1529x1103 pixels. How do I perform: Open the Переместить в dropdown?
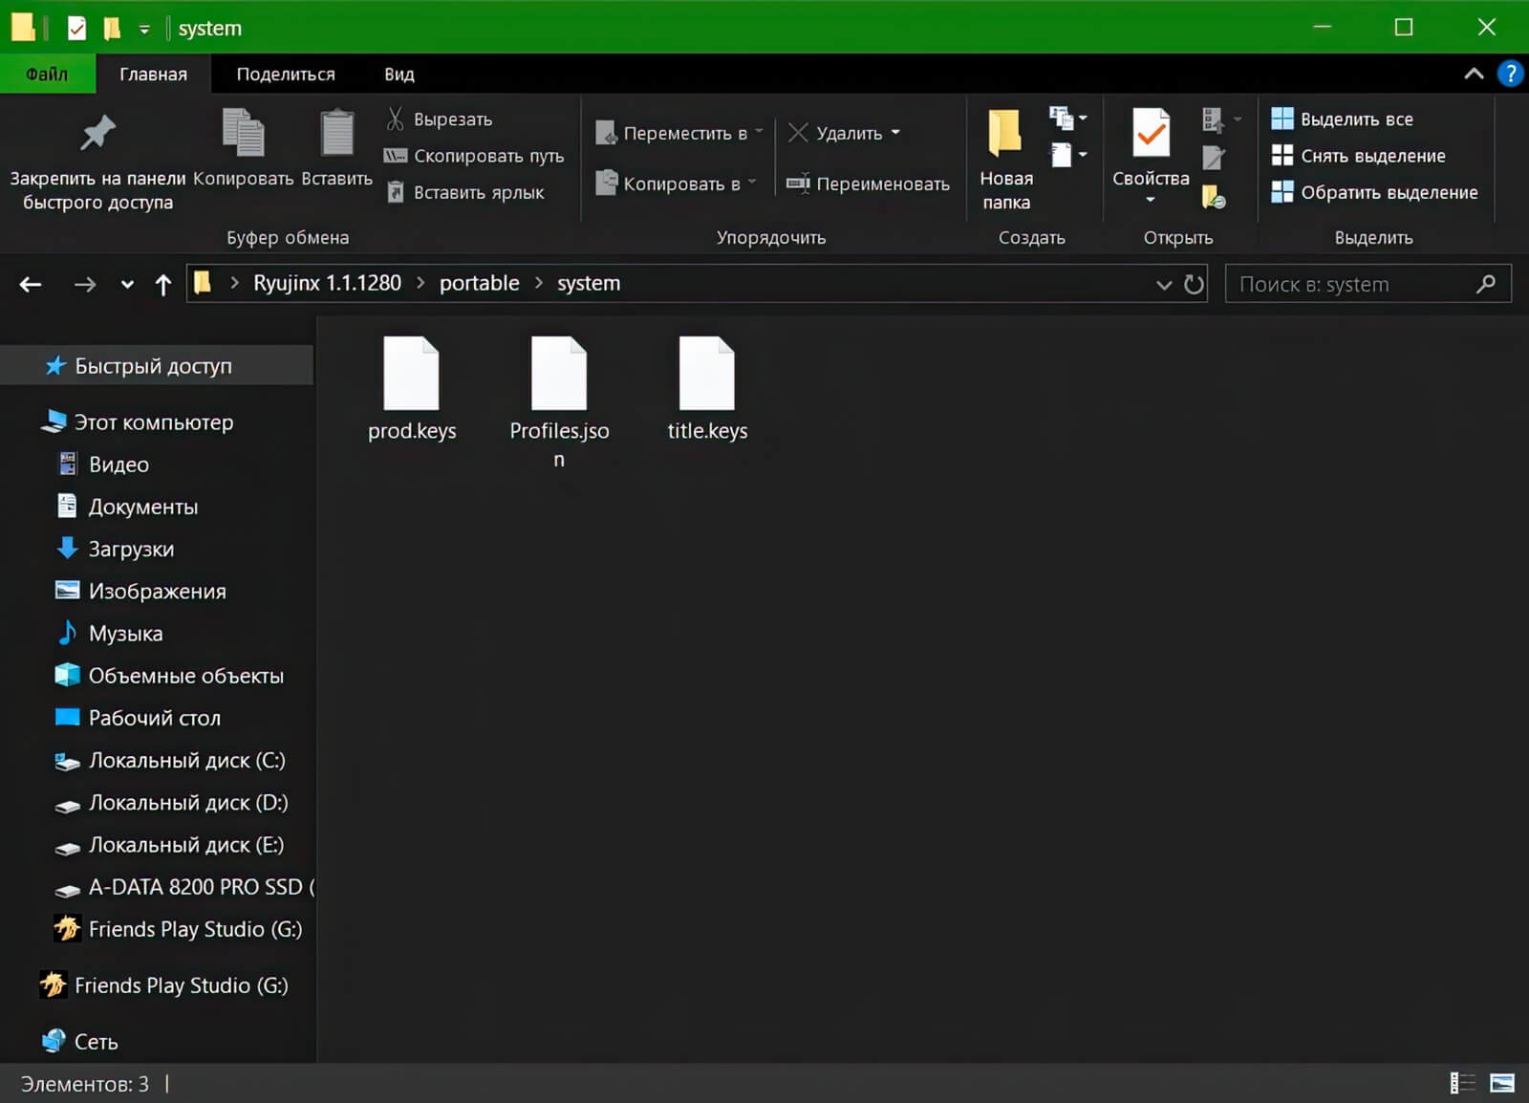[x=678, y=133]
